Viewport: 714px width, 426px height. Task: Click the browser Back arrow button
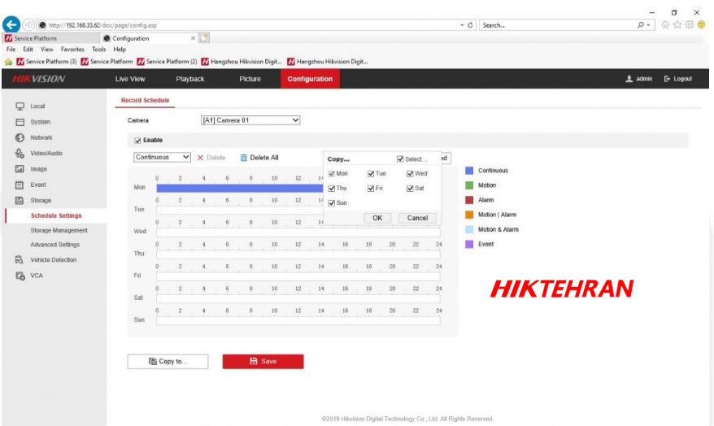tap(11, 24)
